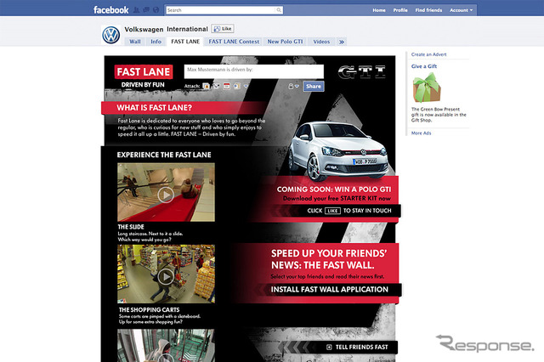Screen dimensions: 544x362
Task: Attach an event using calendar icon
Action: (227, 86)
